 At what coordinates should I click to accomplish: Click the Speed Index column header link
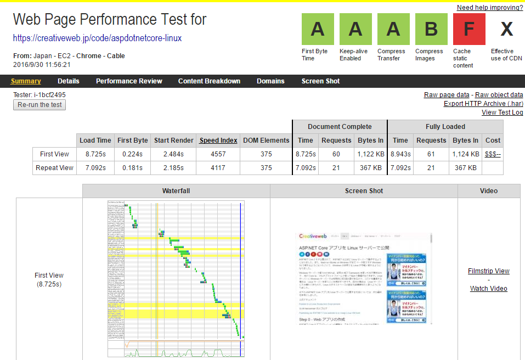click(218, 140)
